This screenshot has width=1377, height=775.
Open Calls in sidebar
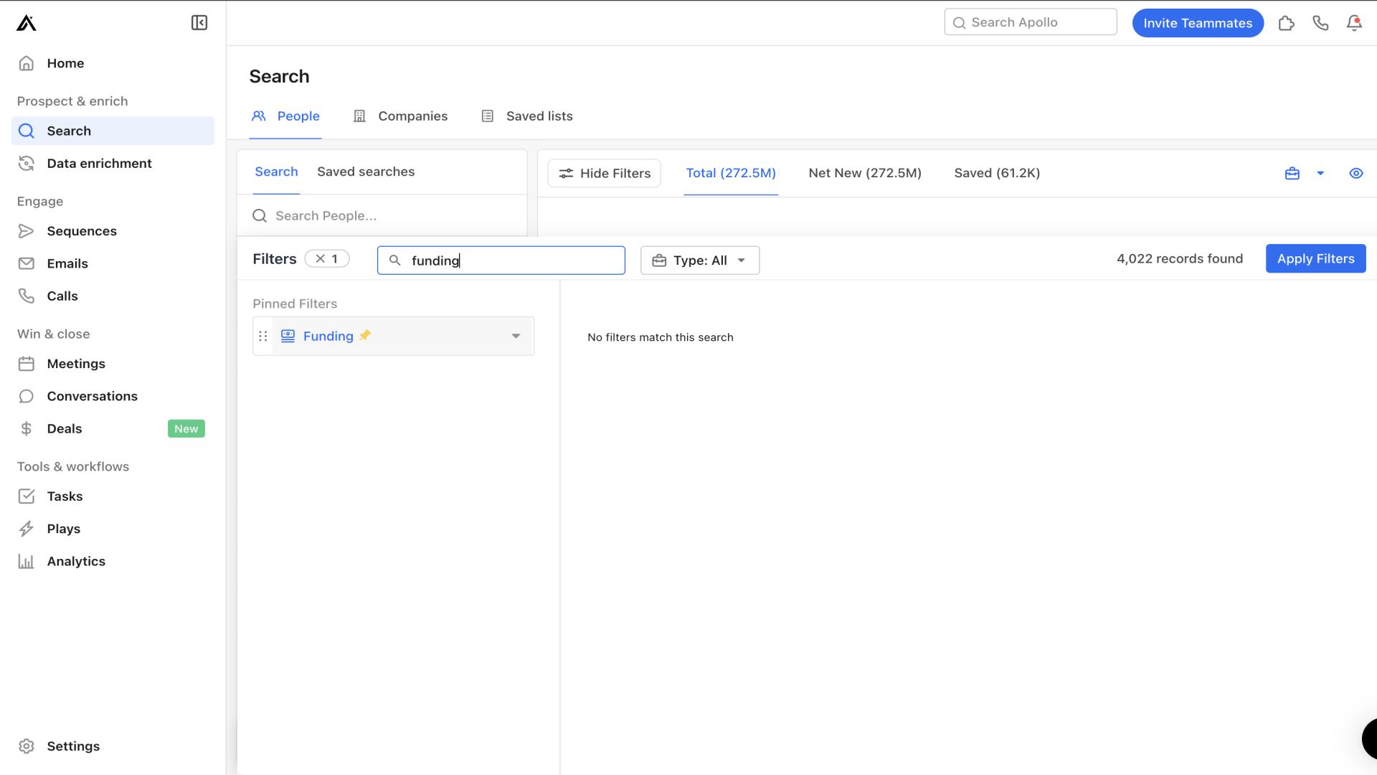pyautogui.click(x=113, y=296)
